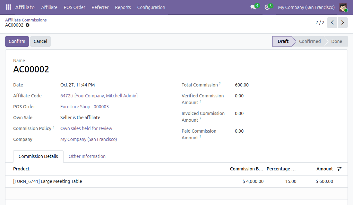
Task: Open the Referrer menu
Action: [100, 7]
